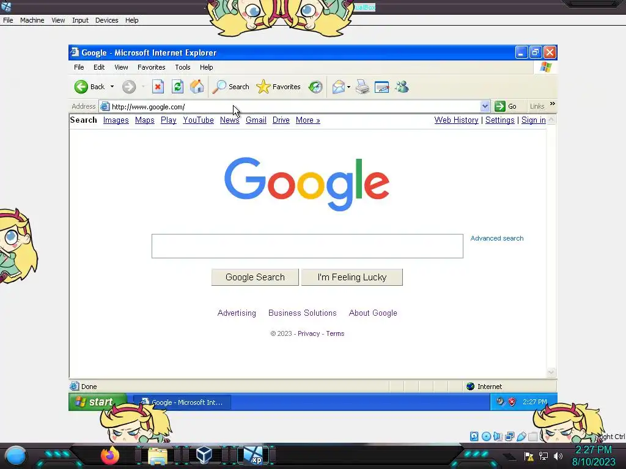Open the IE Help menu
Viewport: 626px width, 469px height.
coord(207,67)
